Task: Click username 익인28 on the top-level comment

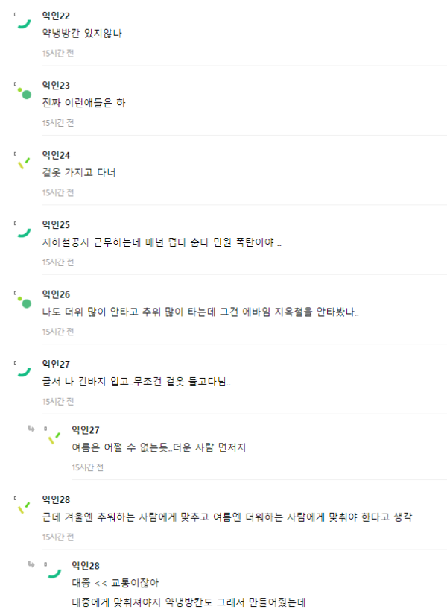Action: (x=56, y=499)
